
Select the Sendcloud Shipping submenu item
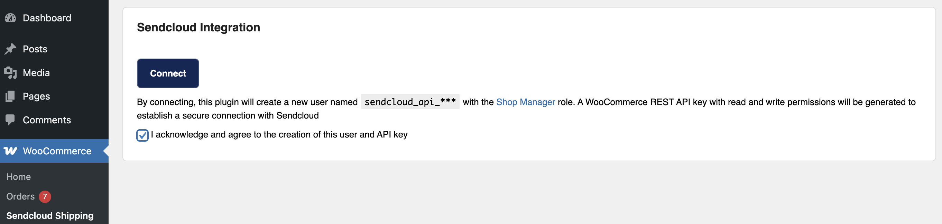coord(50,216)
